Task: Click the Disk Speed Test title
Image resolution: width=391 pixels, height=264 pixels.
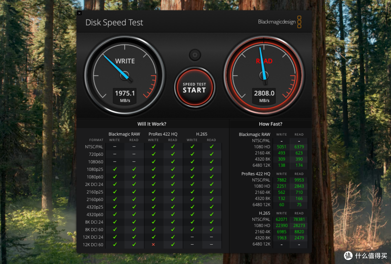Action: 114,23
